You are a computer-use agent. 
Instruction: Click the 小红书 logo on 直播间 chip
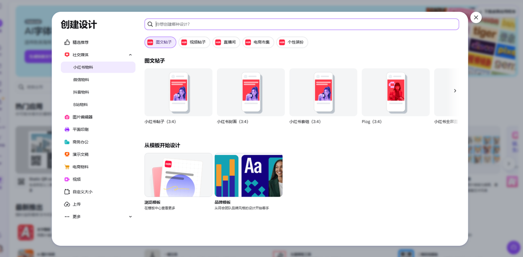218,42
